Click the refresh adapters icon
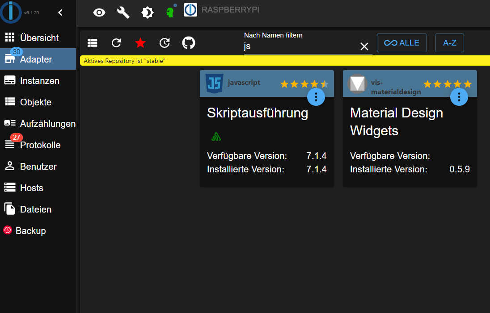This screenshot has height=313, width=490. tap(116, 43)
